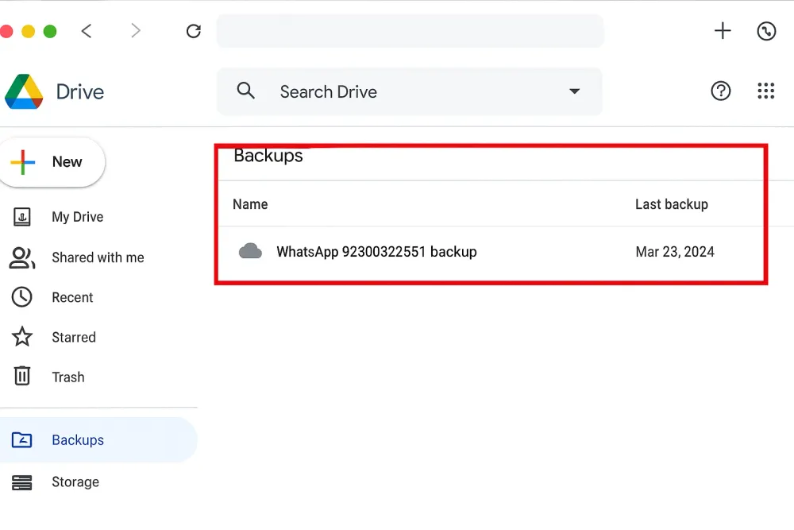Select Backups in the sidebar
The image size is (794, 530).
click(98, 439)
